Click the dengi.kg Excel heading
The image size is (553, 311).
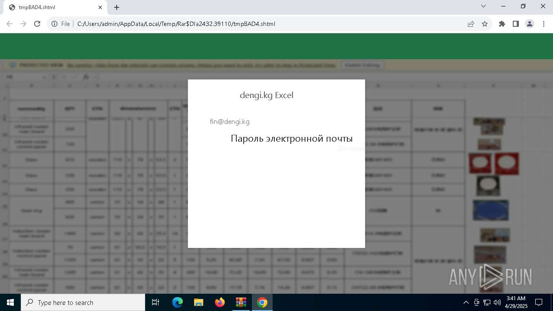(267, 95)
